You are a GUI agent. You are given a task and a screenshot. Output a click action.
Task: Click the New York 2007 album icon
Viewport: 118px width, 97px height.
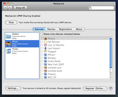(x=45, y=64)
